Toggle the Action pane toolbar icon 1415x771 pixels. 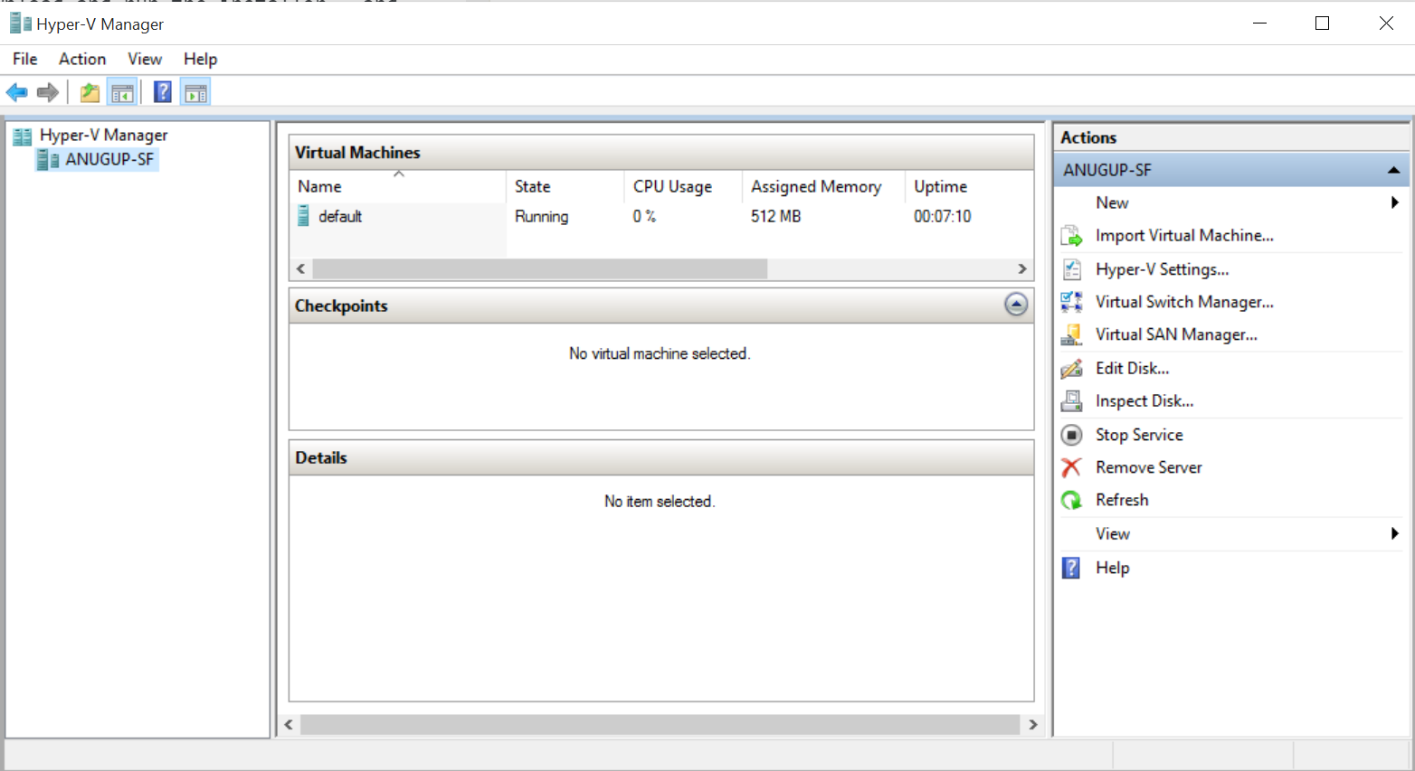click(195, 92)
